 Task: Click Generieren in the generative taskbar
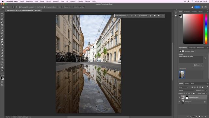pyautogui.click(x=143, y=16)
